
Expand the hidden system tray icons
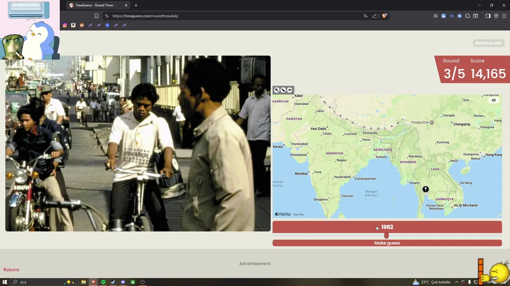tap(457, 282)
